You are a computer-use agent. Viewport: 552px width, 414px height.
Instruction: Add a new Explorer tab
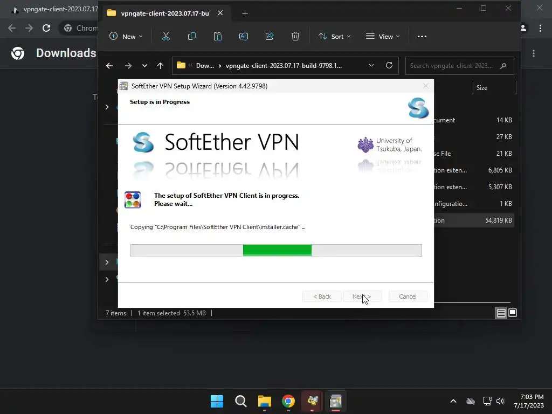[x=245, y=13]
